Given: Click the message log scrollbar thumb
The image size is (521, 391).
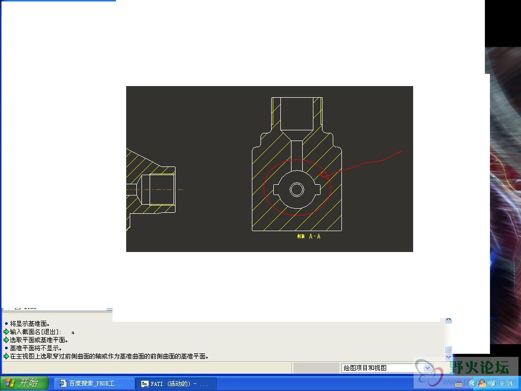Looking at the screenshot, I should coord(448,349).
